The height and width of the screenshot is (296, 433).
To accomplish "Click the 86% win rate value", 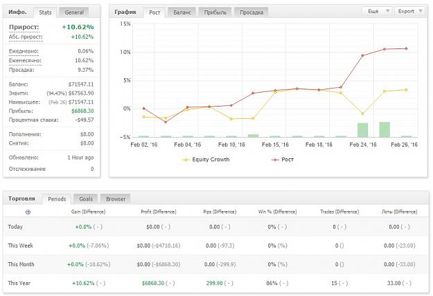I will click(272, 283).
